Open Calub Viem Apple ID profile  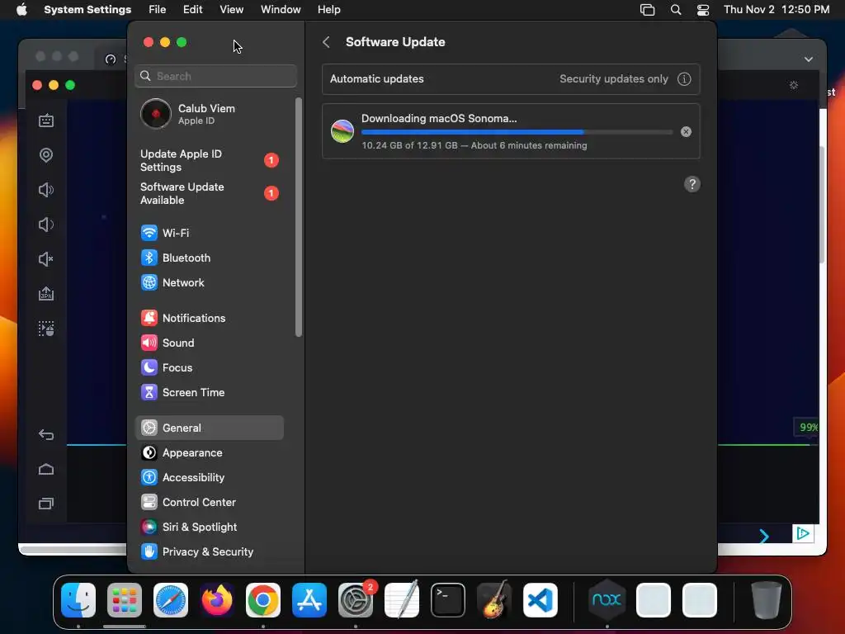coord(209,114)
